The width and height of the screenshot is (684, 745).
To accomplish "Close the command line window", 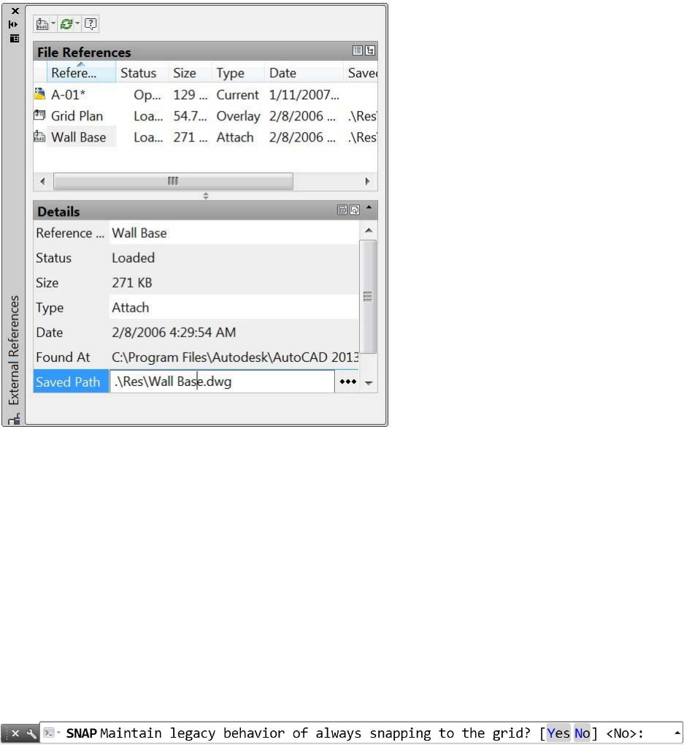I will click(15, 733).
